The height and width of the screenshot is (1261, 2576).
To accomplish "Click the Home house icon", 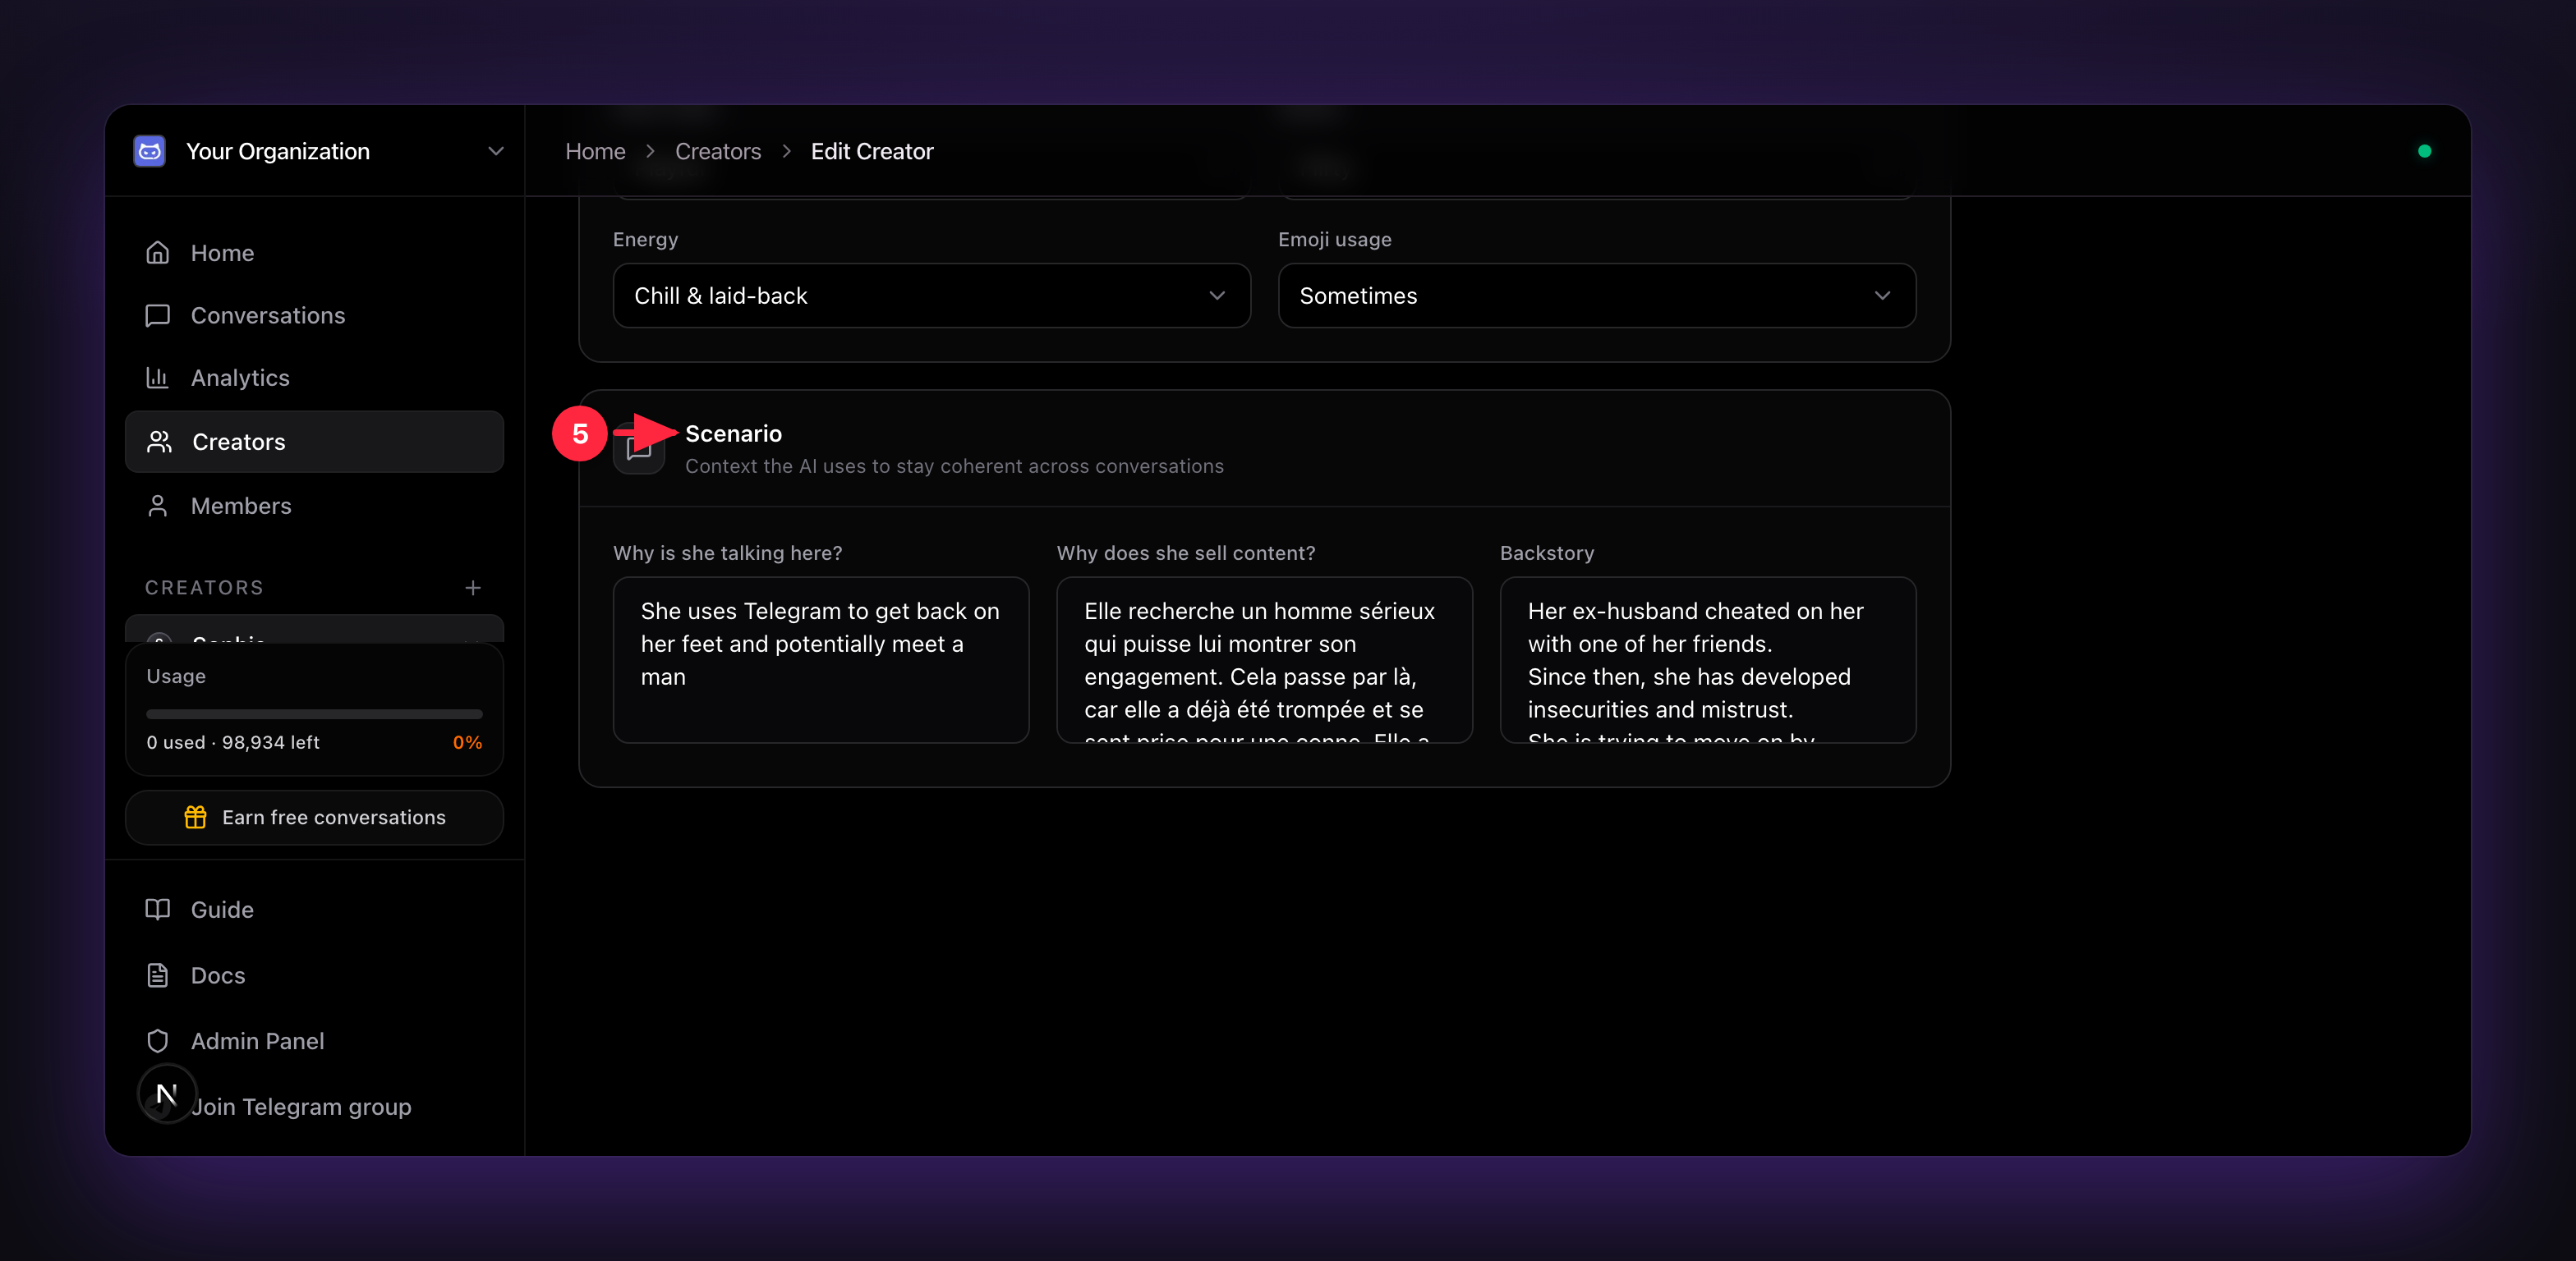I will click(x=158, y=253).
